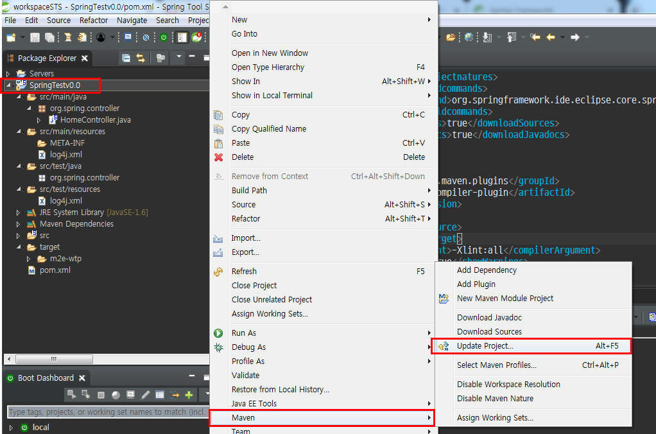Collapse the SpringTestv0.0 project node
The image size is (656, 434).
click(x=8, y=85)
